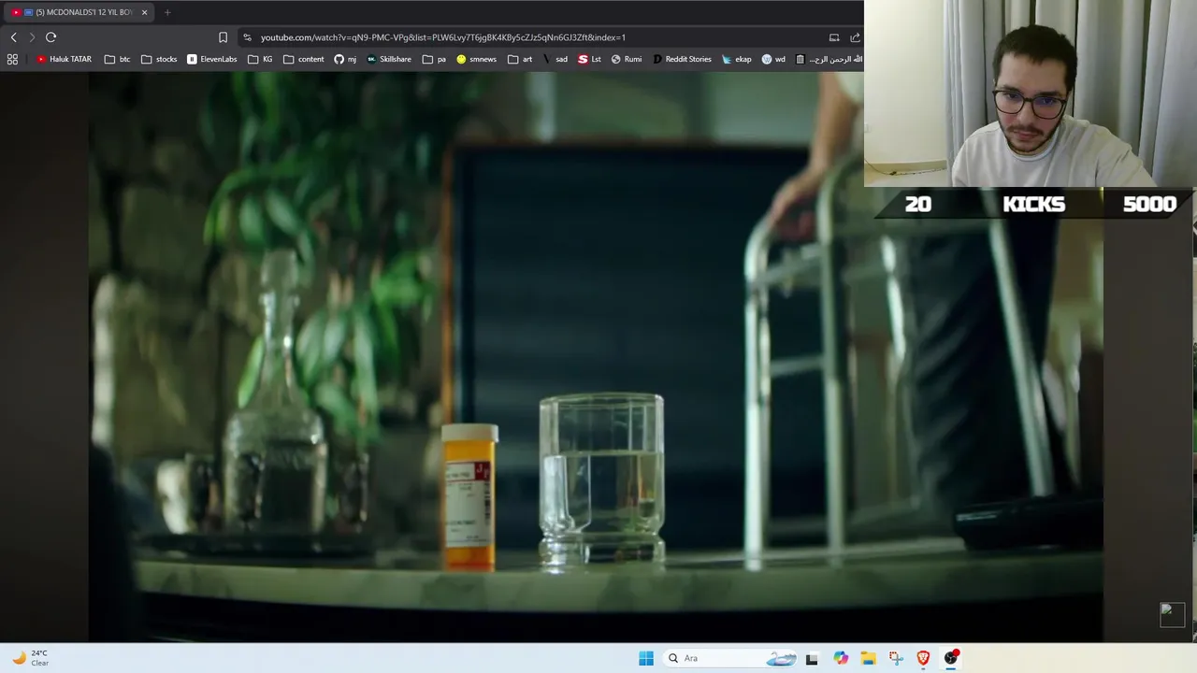Open the Skillshare bookmark
1197x673 pixels.
coord(389,59)
